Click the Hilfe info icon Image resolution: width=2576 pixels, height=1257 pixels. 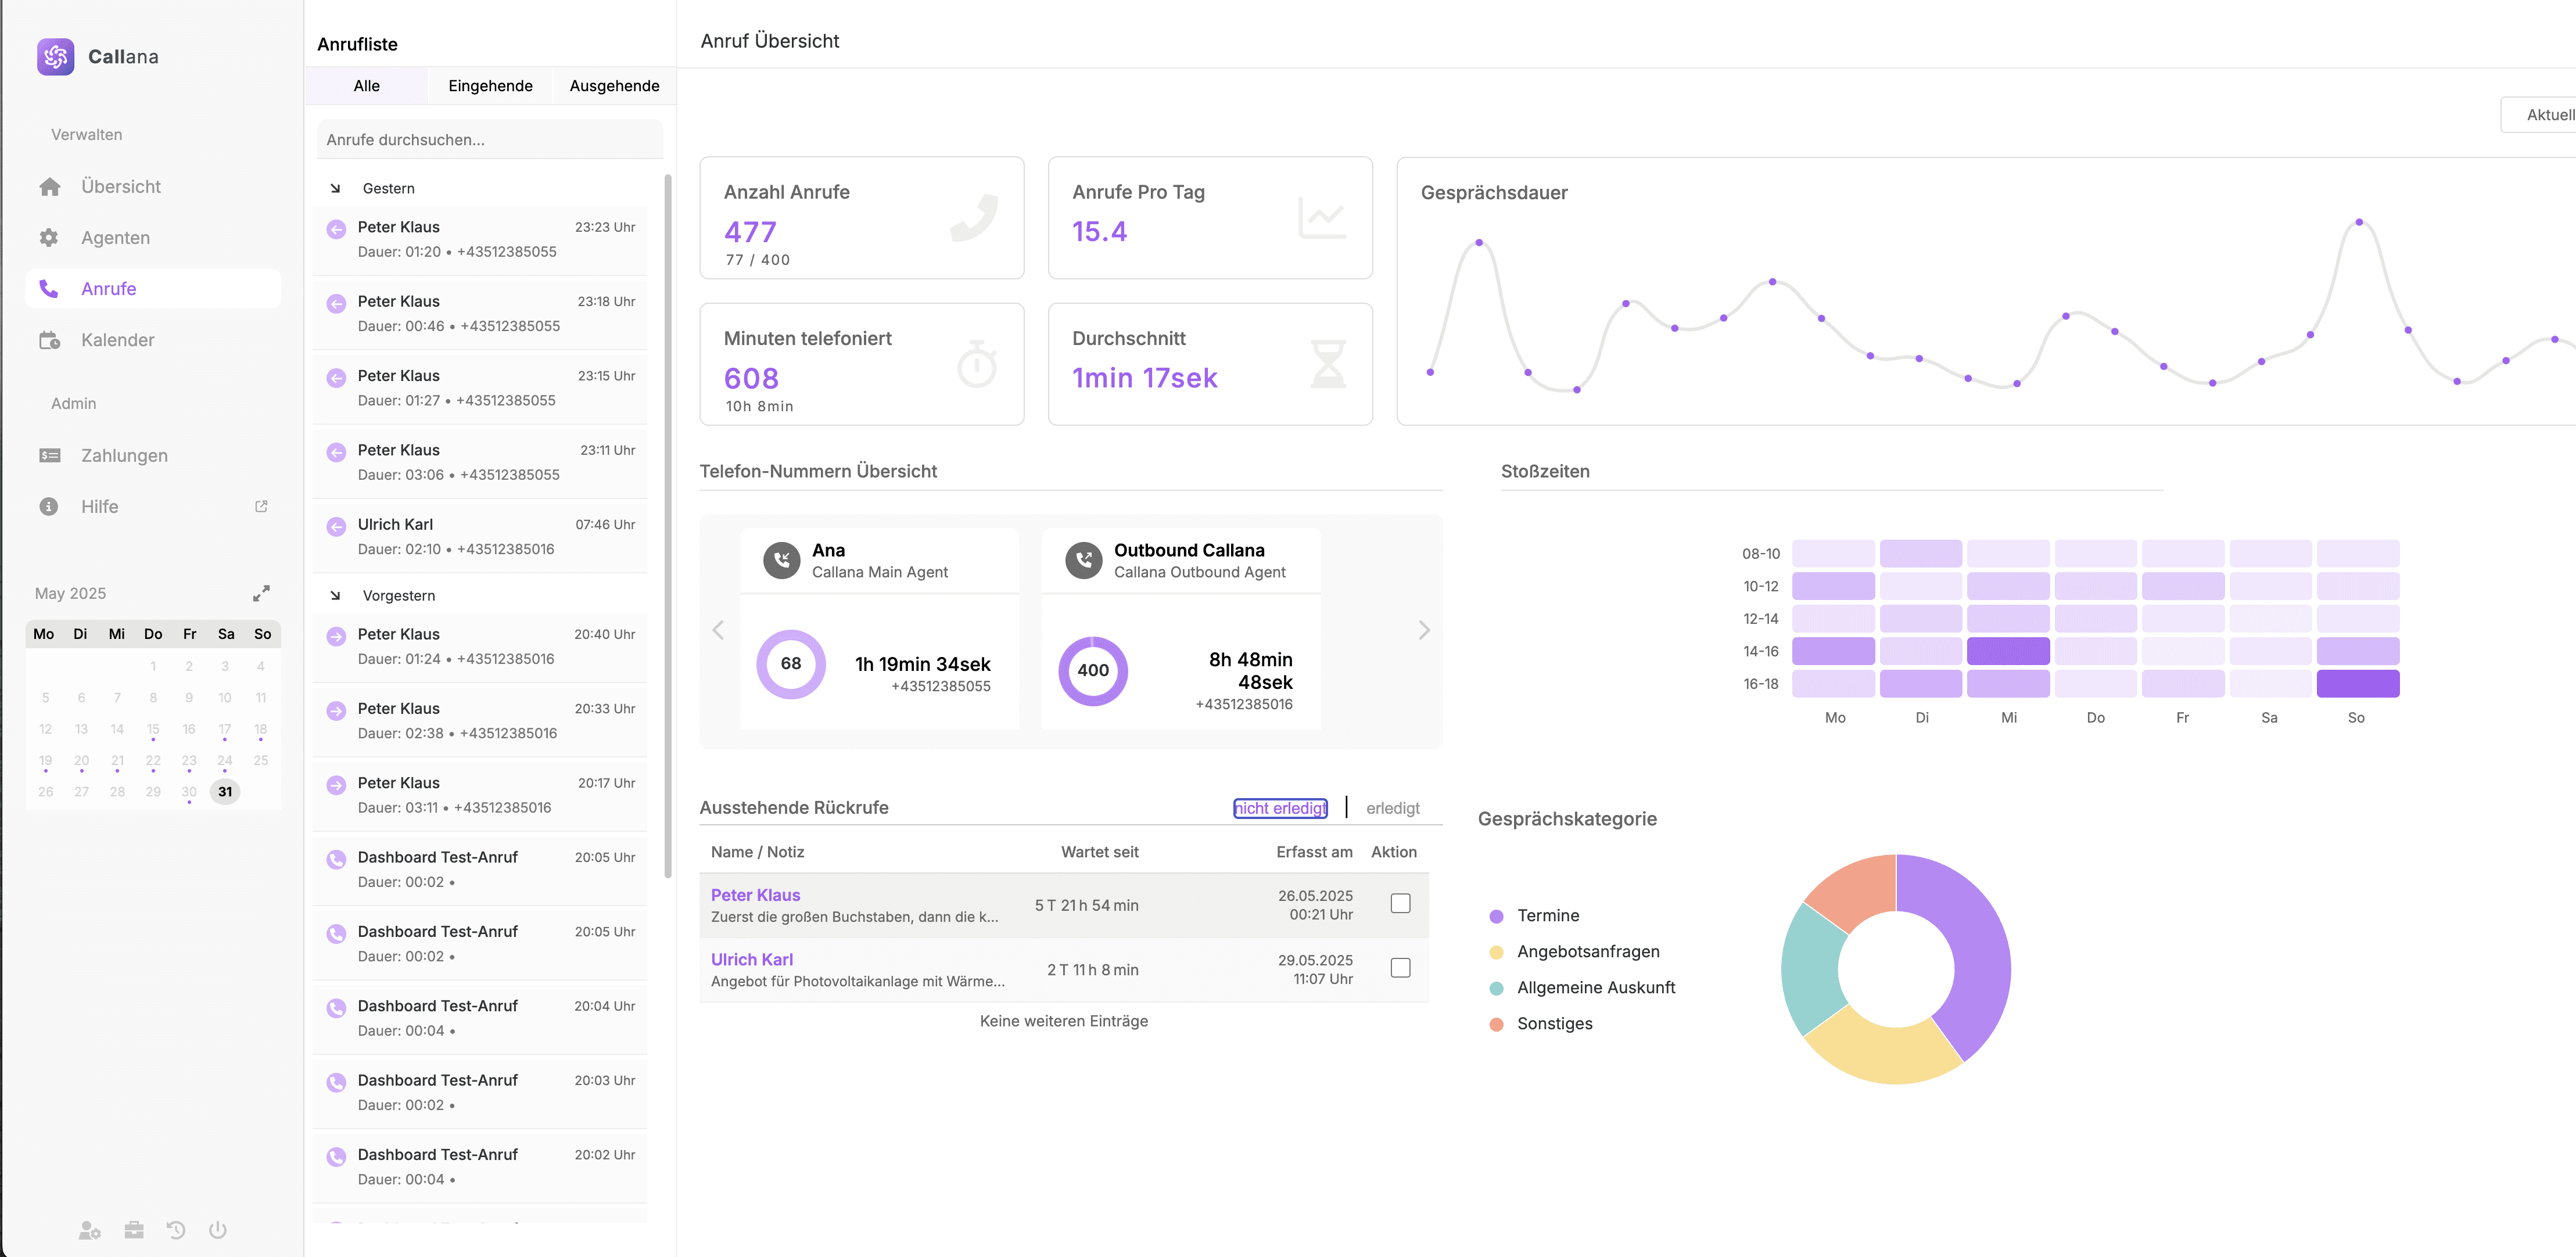pos(49,507)
